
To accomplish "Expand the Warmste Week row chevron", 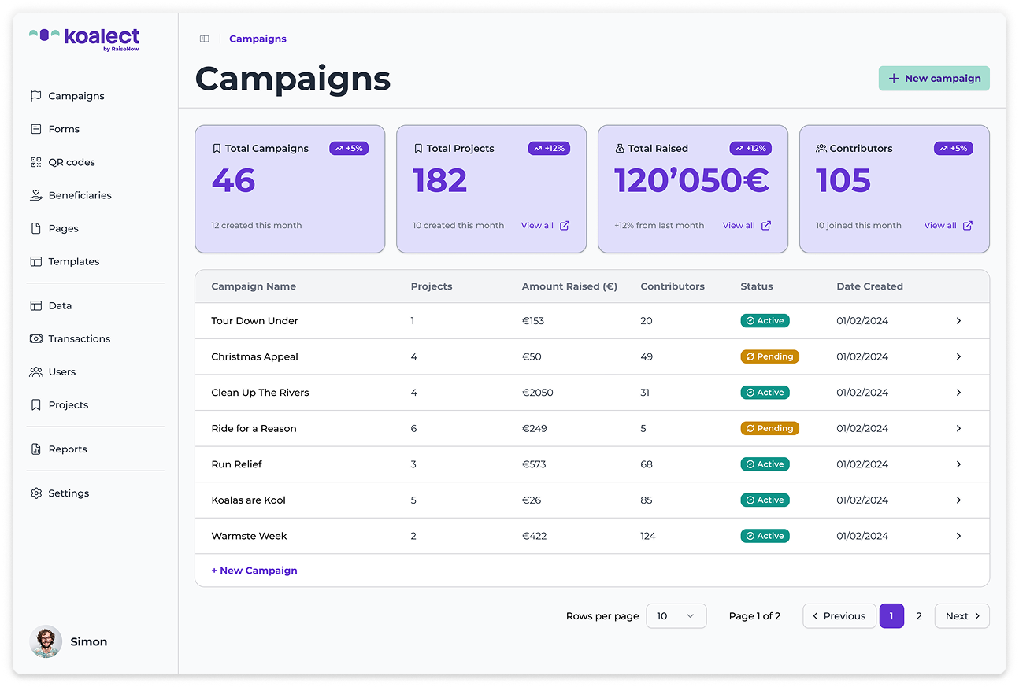I will [x=958, y=536].
